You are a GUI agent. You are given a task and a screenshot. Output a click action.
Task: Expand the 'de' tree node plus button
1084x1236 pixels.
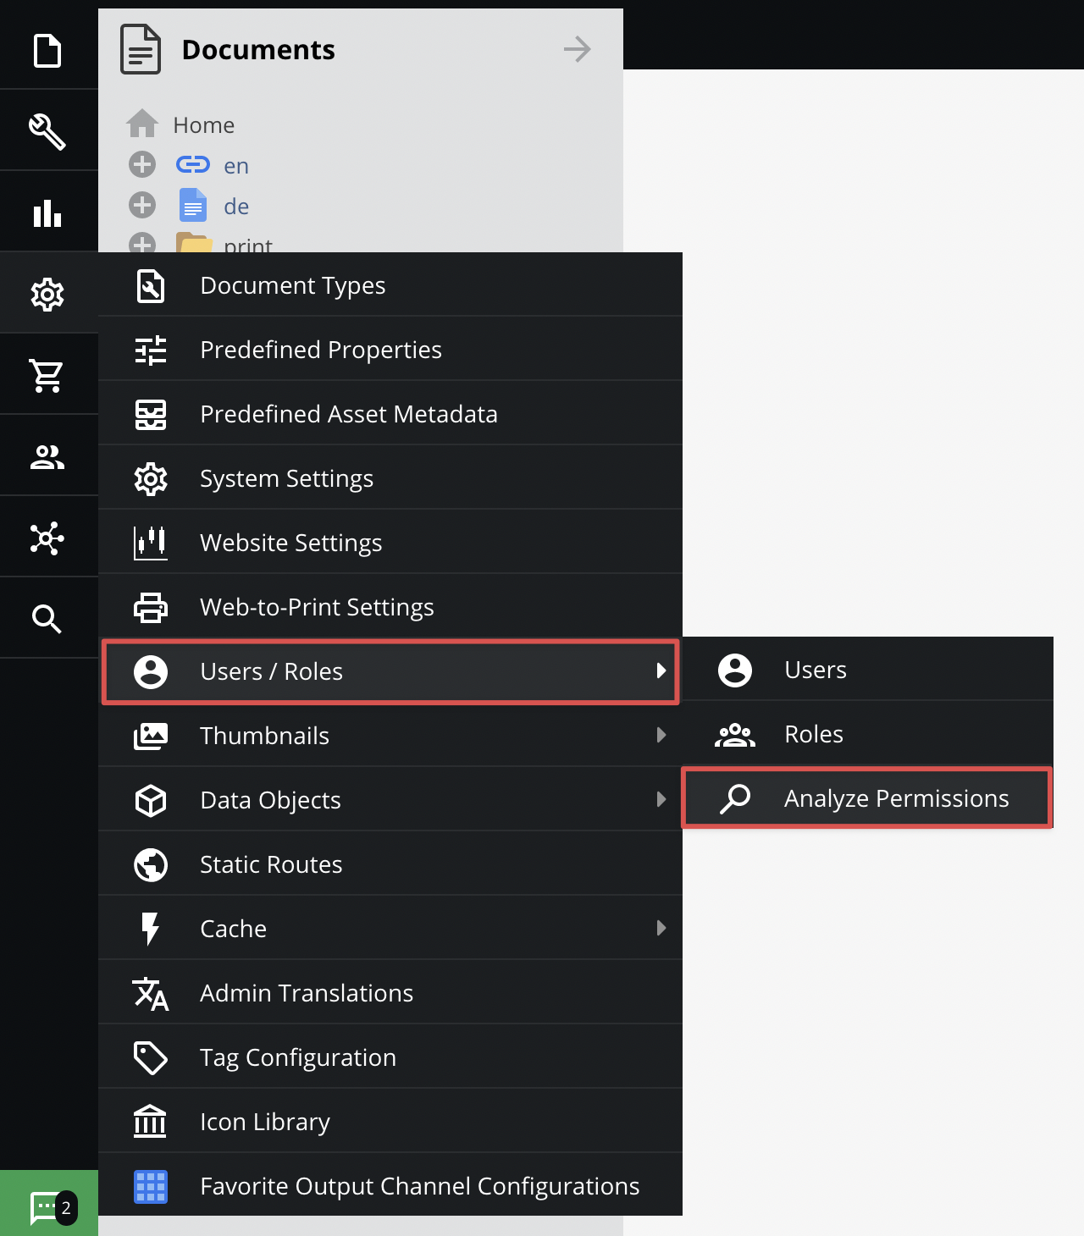point(142,205)
